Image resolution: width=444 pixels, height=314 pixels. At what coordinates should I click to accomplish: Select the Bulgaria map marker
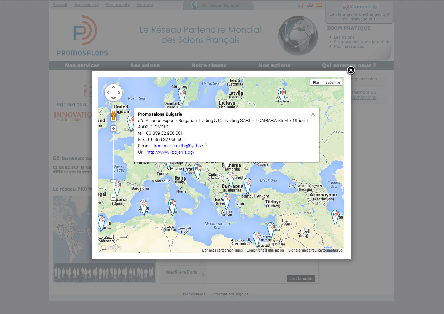(231, 179)
